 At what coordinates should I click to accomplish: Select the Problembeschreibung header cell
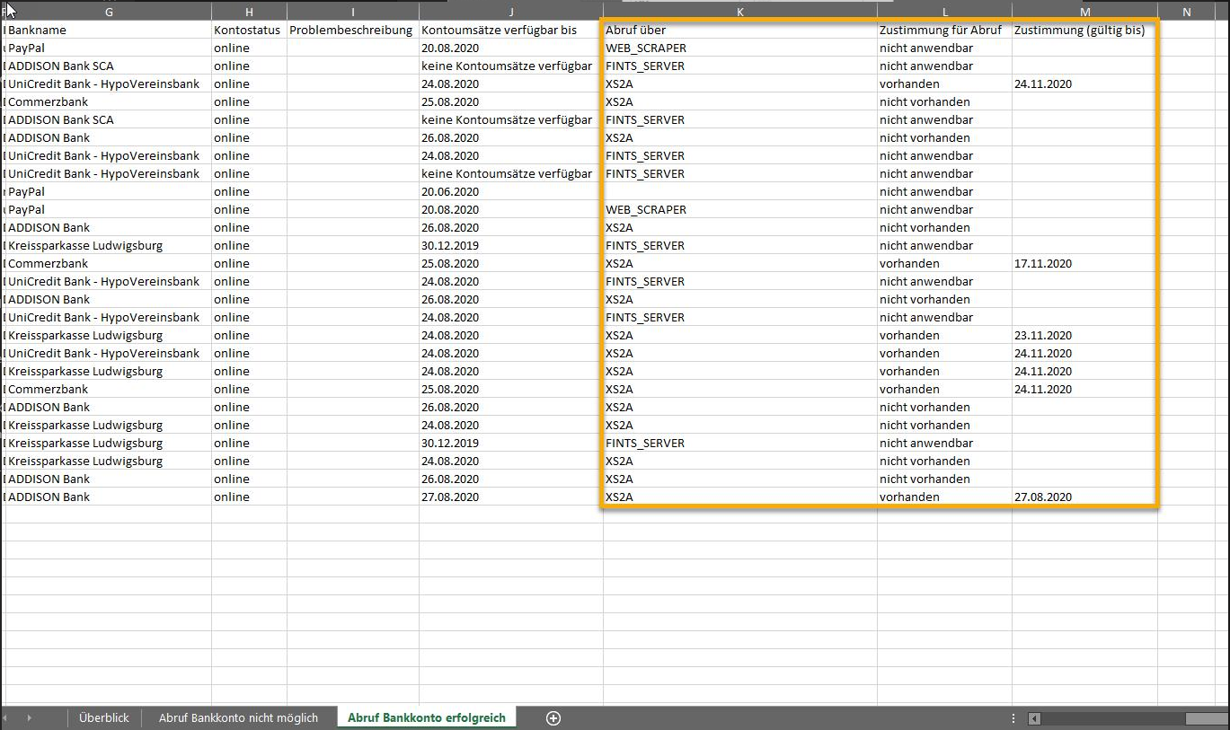(353, 30)
